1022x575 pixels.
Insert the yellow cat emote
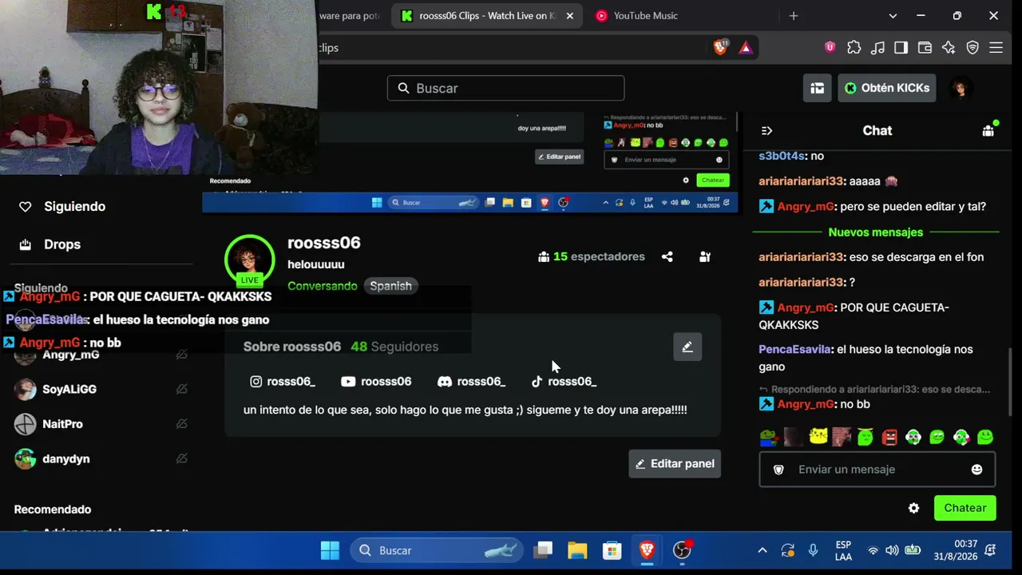(x=818, y=437)
